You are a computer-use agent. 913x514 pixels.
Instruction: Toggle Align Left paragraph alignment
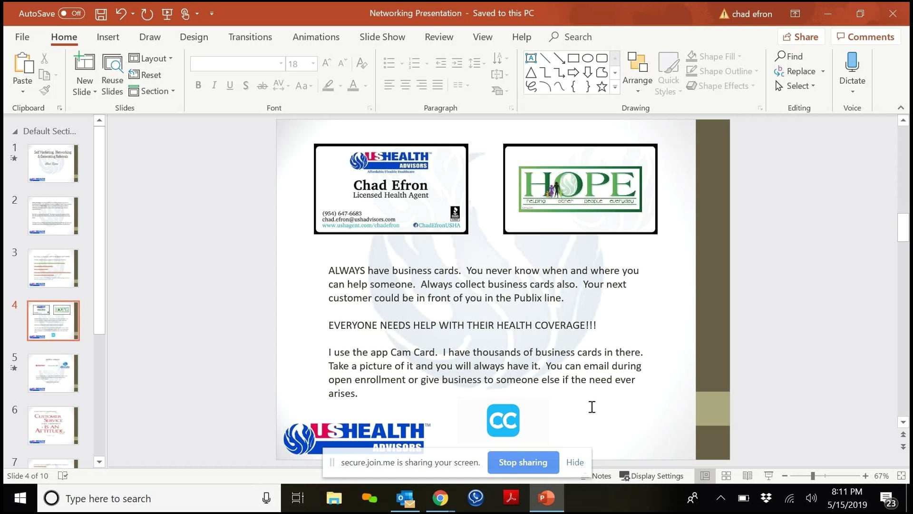click(x=389, y=85)
